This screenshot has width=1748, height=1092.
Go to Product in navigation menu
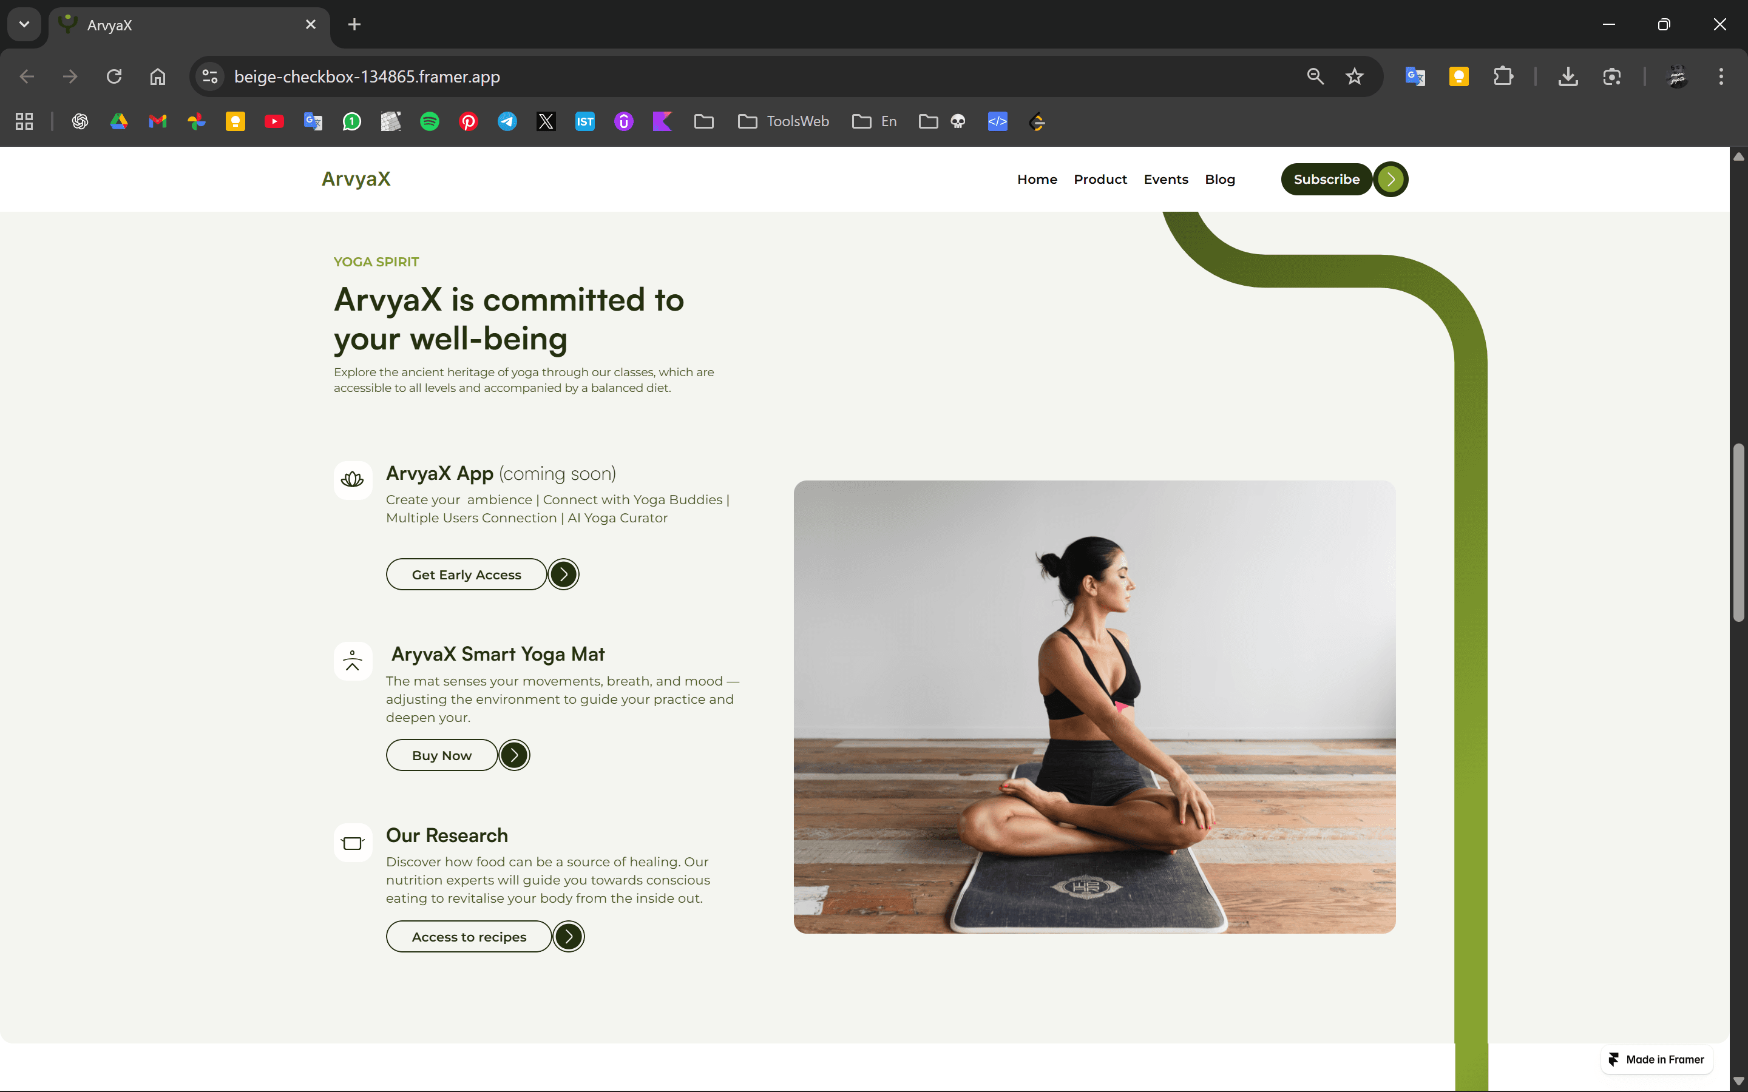tap(1099, 179)
